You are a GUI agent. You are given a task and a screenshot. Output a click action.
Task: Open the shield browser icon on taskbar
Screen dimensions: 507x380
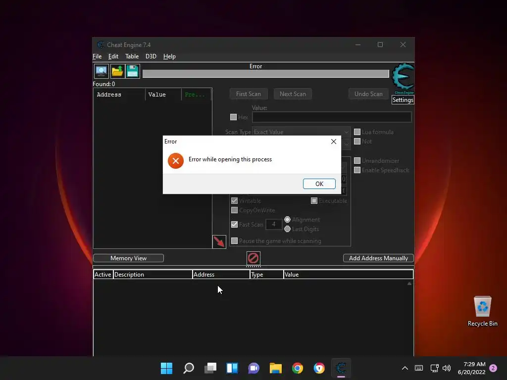tap(319, 368)
